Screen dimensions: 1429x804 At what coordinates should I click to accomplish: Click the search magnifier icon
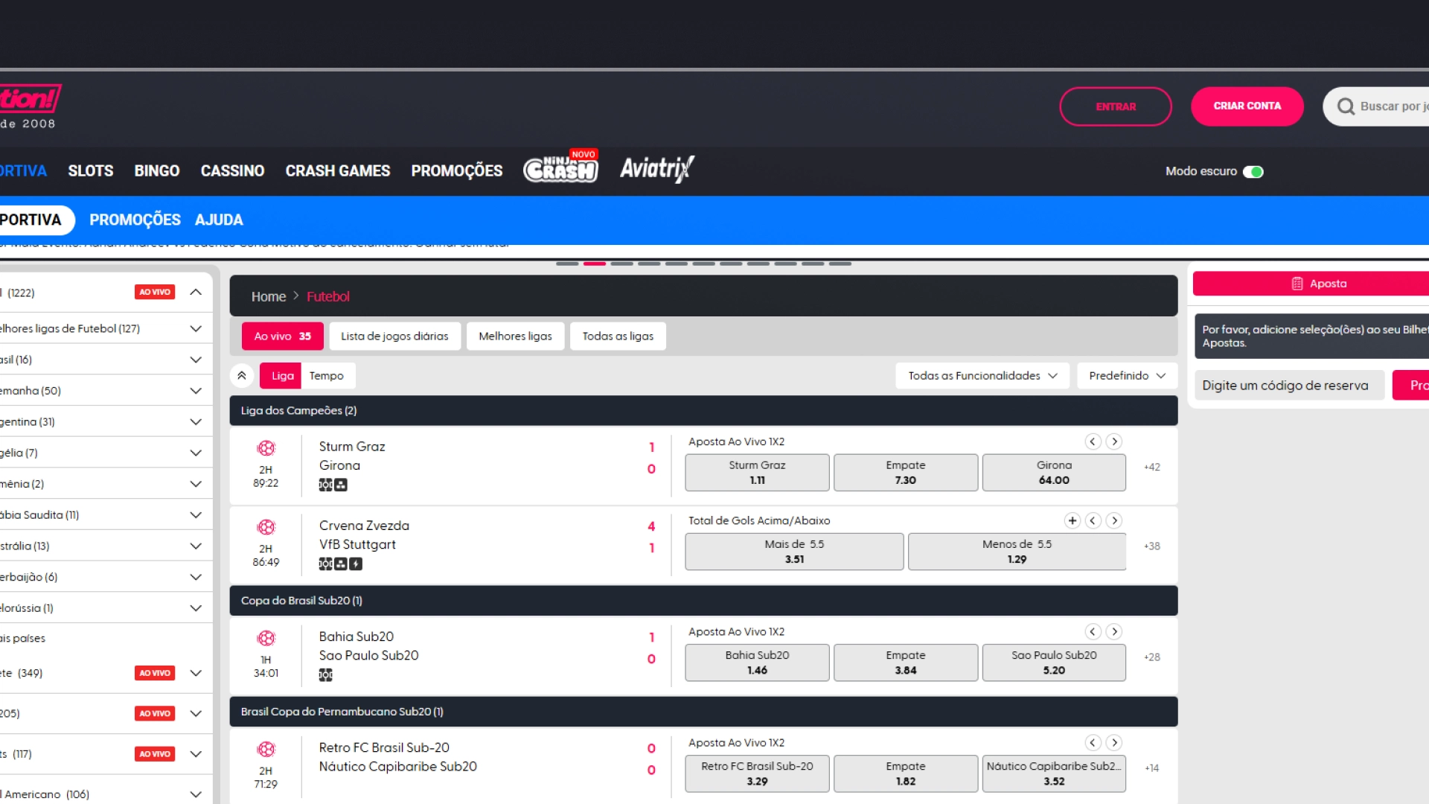tap(1346, 106)
